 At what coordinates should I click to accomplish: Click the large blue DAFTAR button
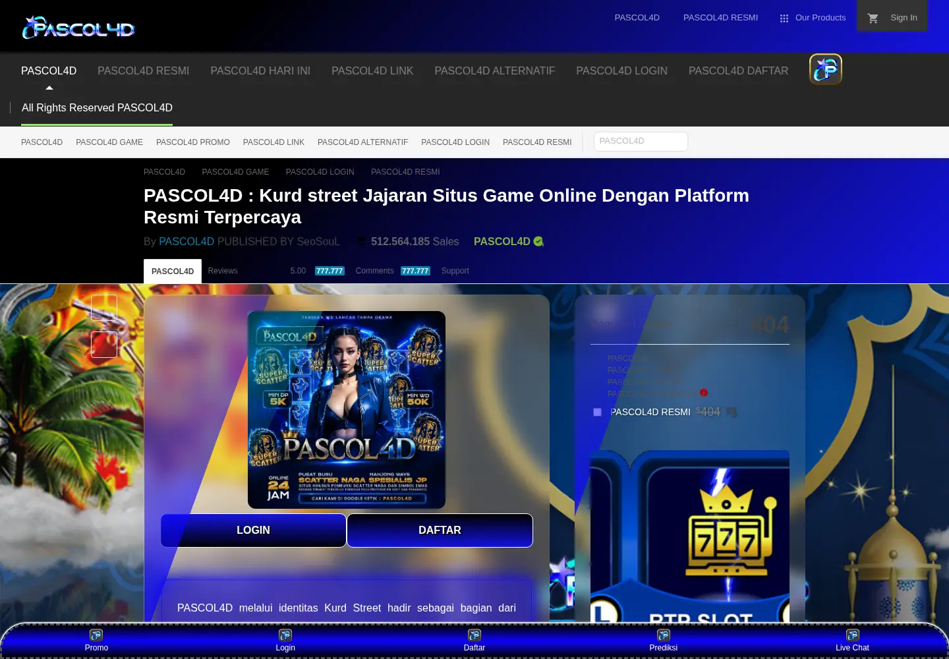[x=440, y=530]
